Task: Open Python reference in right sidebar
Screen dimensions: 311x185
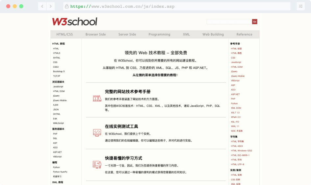Action: pyautogui.click(x=234, y=104)
